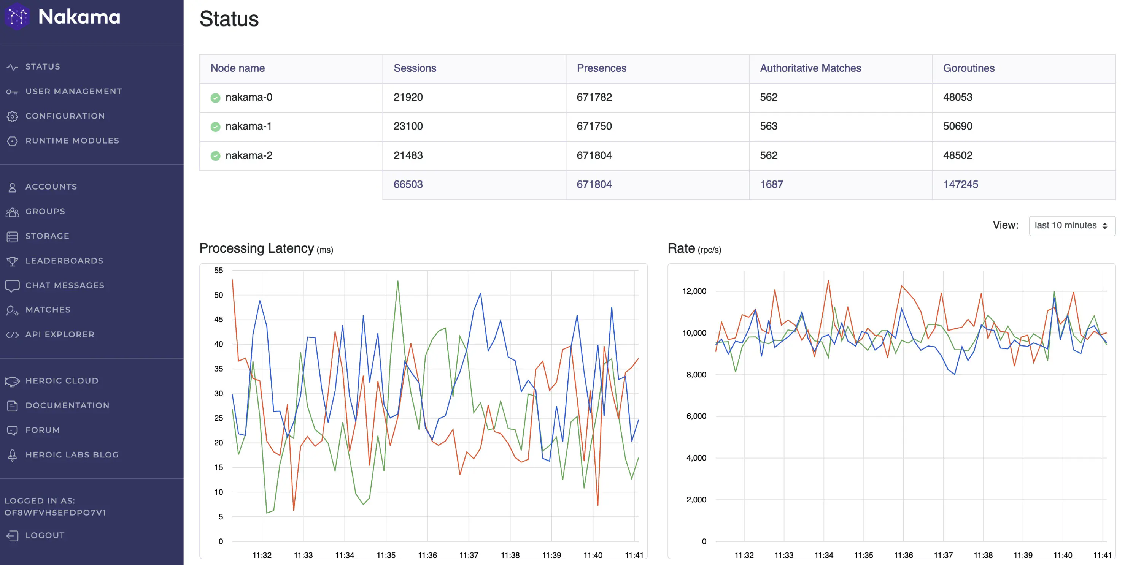Click the Leaderboards trophy icon

pos(12,261)
